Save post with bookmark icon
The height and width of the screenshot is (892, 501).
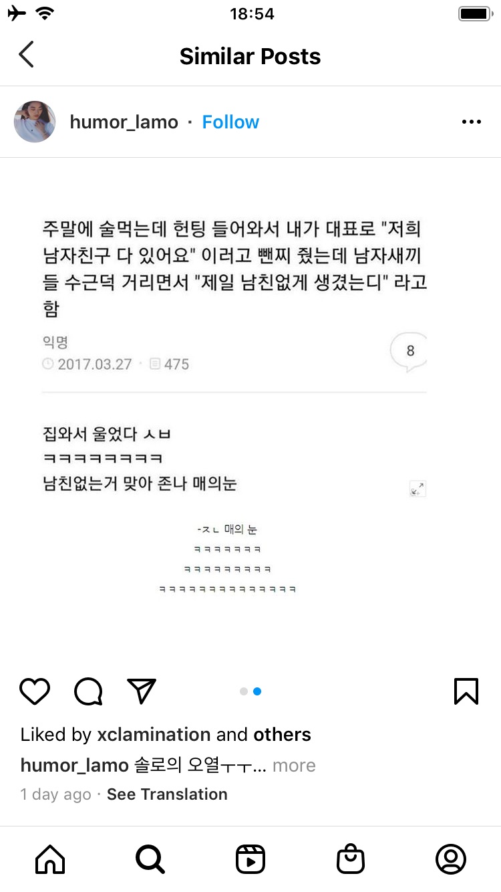pyautogui.click(x=466, y=691)
